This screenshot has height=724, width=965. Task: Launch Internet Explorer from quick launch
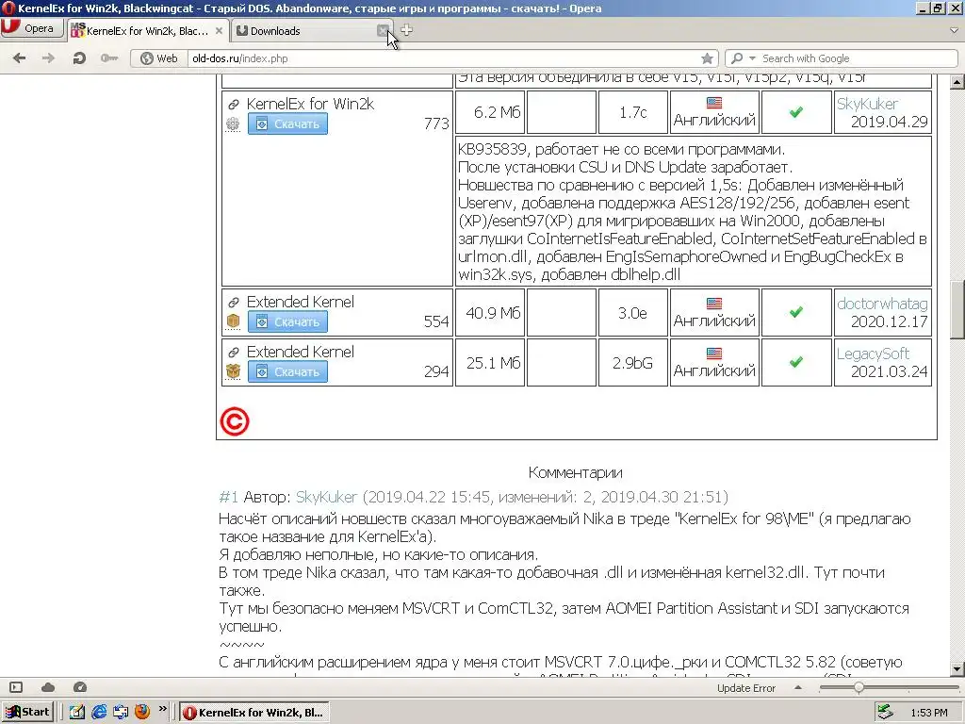98,712
